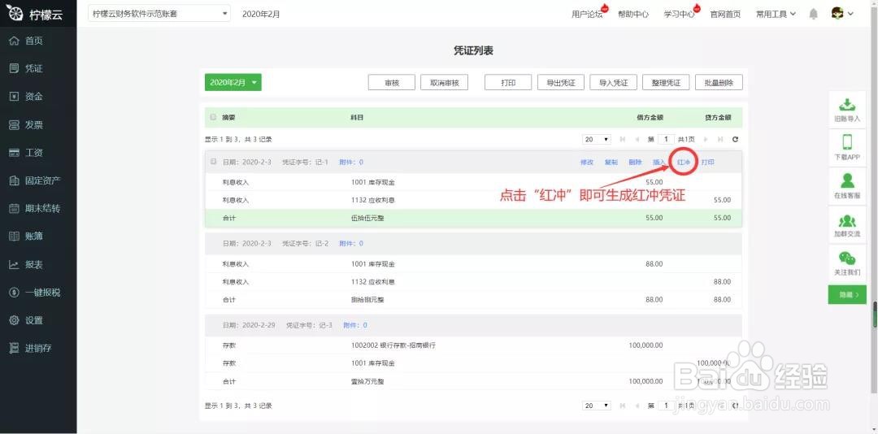
Task: Open the top page-size 20 dropdown
Action: pos(597,140)
